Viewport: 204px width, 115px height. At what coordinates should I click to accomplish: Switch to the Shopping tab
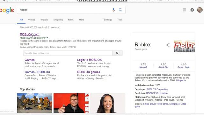point(58,20)
